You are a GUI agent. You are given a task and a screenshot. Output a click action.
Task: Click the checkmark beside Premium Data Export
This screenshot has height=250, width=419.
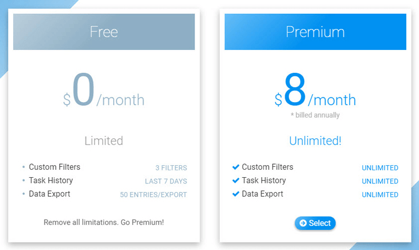236,194
